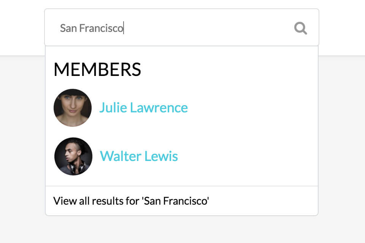Click the footer row of the results dropdown
This screenshot has height=243, width=365.
click(x=182, y=201)
